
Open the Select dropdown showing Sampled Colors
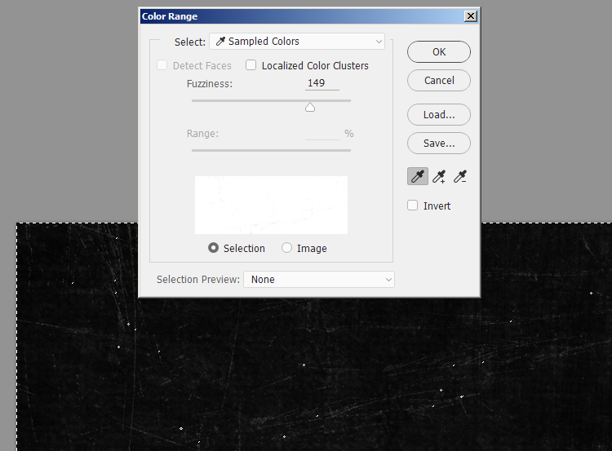[297, 41]
